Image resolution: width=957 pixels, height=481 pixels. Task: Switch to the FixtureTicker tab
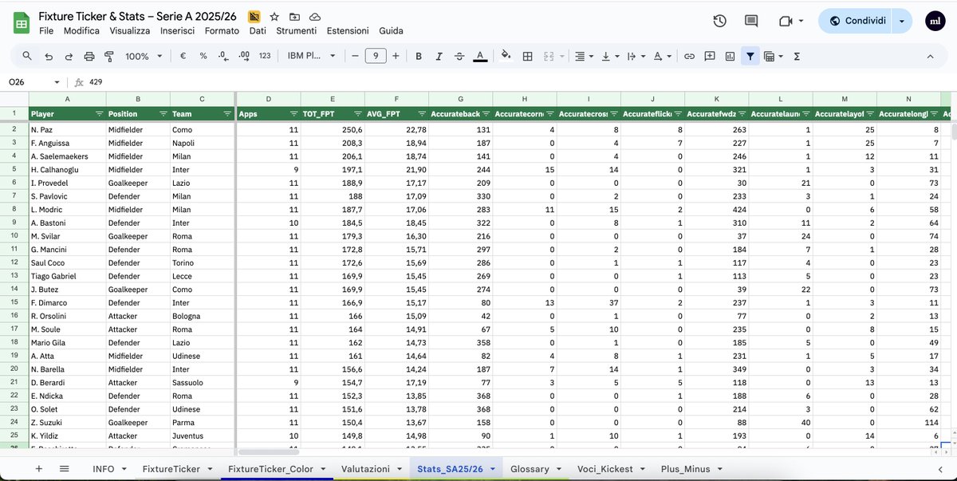(x=177, y=469)
